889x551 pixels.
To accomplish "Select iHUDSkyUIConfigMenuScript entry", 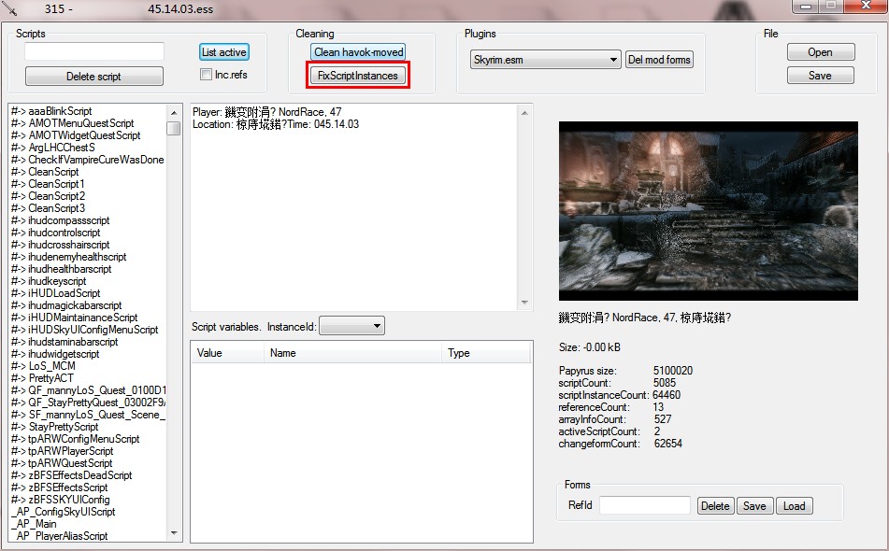I will coord(84,330).
